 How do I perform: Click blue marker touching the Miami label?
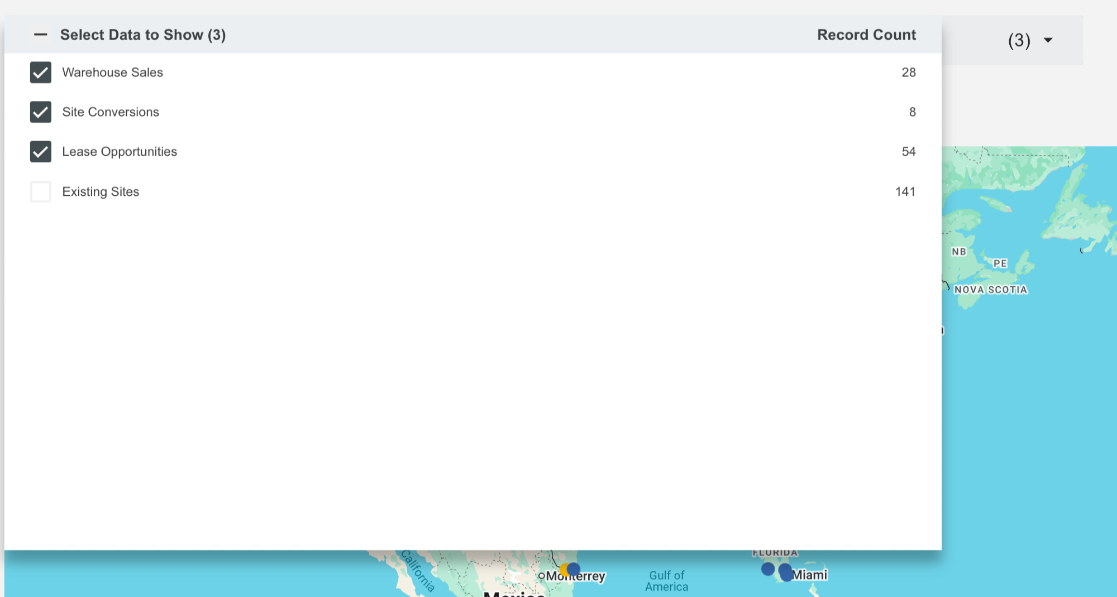[x=786, y=572]
